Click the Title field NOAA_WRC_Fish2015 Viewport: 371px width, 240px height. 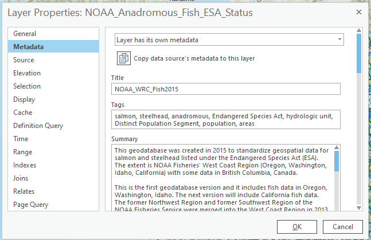coord(226,89)
